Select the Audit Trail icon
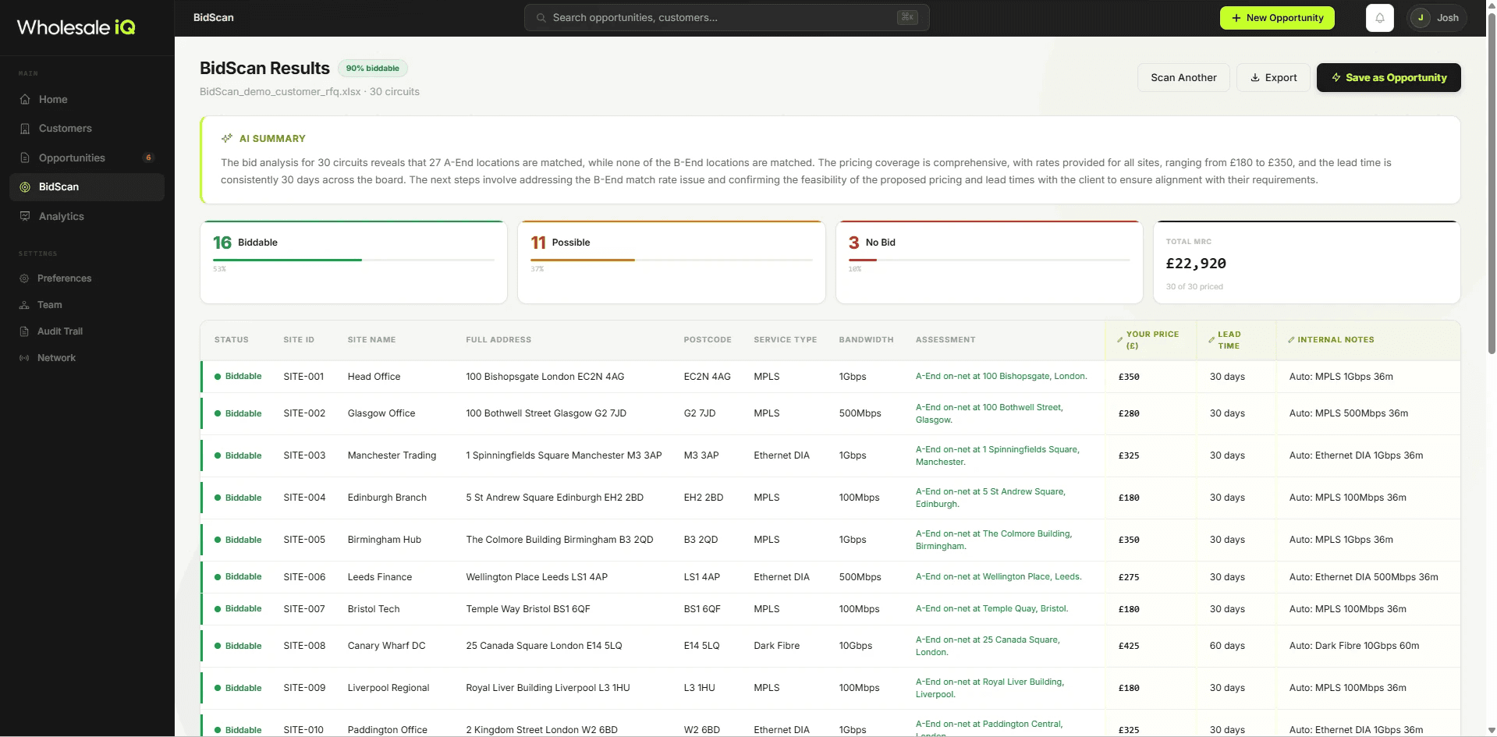Image resolution: width=1497 pixels, height=737 pixels. (x=26, y=331)
